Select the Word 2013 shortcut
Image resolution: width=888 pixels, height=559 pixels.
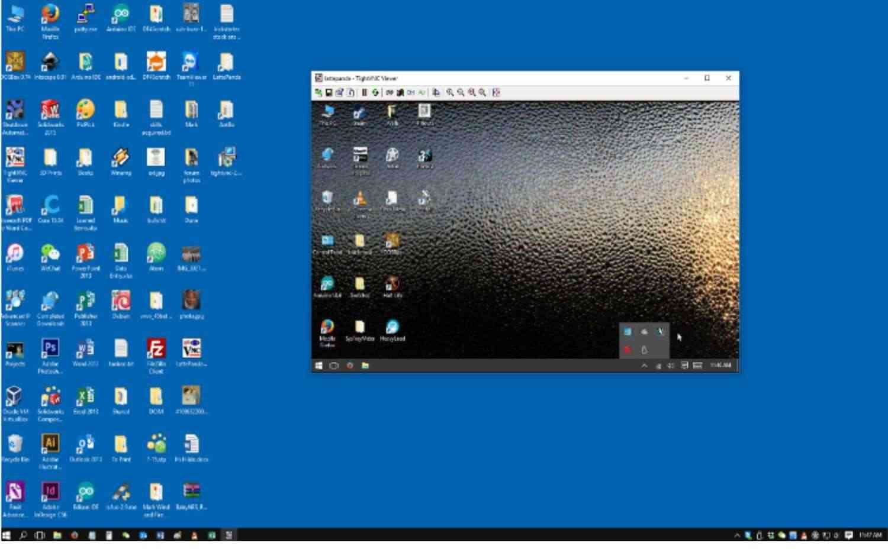pos(86,352)
